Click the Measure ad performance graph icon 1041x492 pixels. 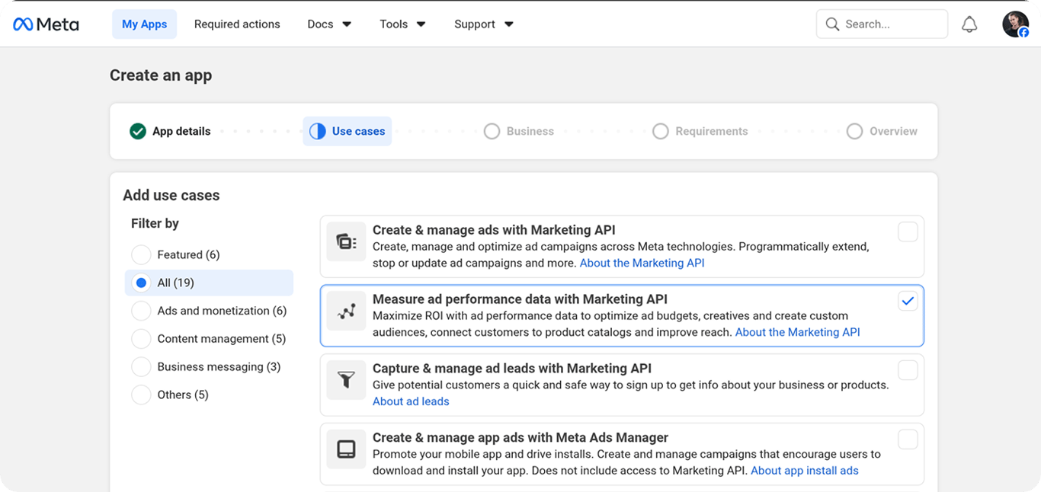point(346,311)
